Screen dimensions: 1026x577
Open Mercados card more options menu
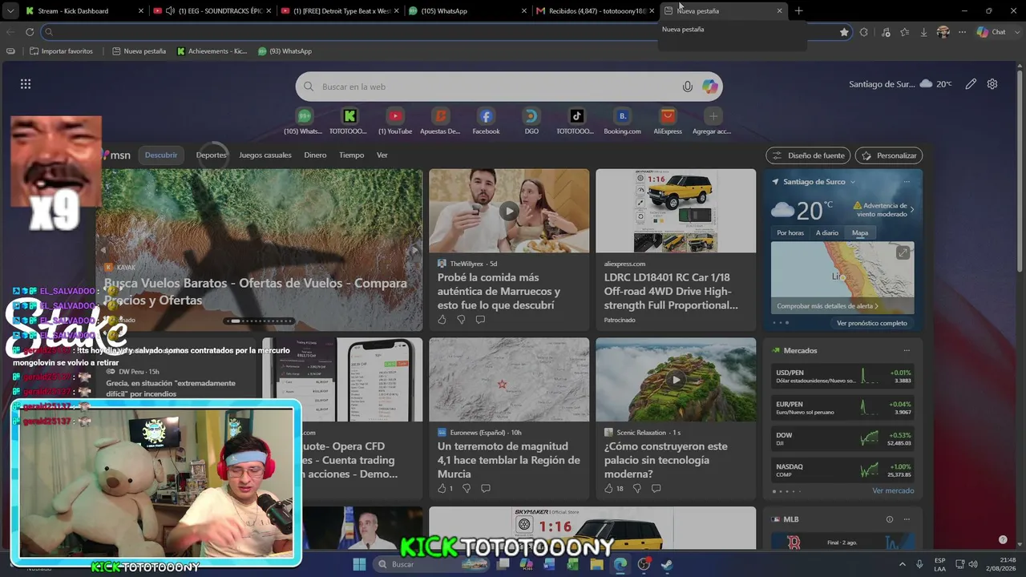tap(907, 350)
